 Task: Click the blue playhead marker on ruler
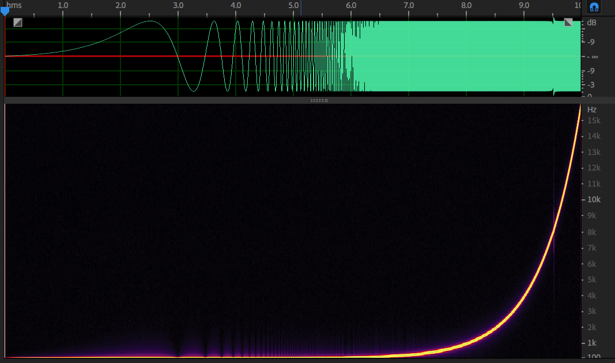pos(5,10)
